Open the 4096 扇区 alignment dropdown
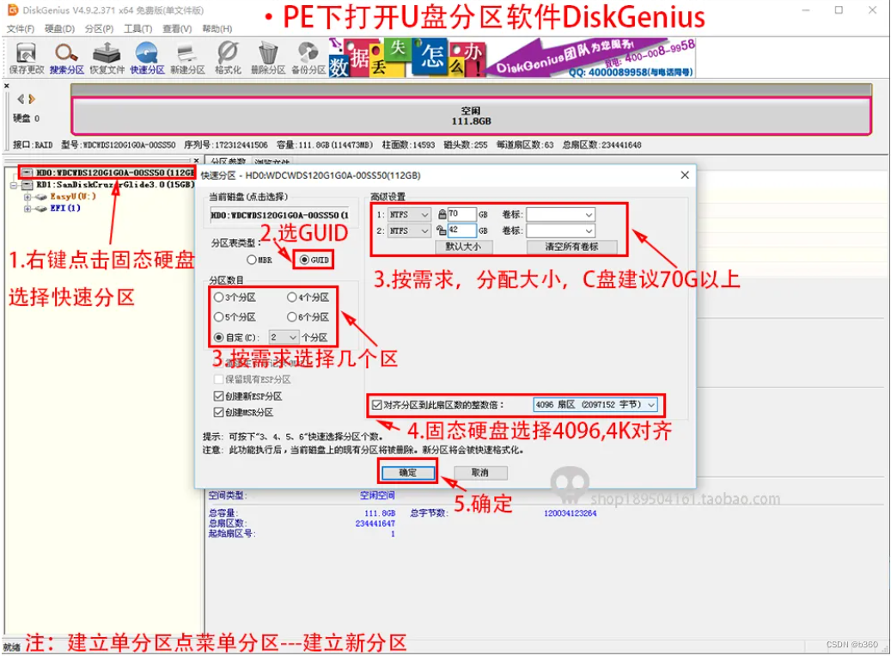 (x=595, y=405)
